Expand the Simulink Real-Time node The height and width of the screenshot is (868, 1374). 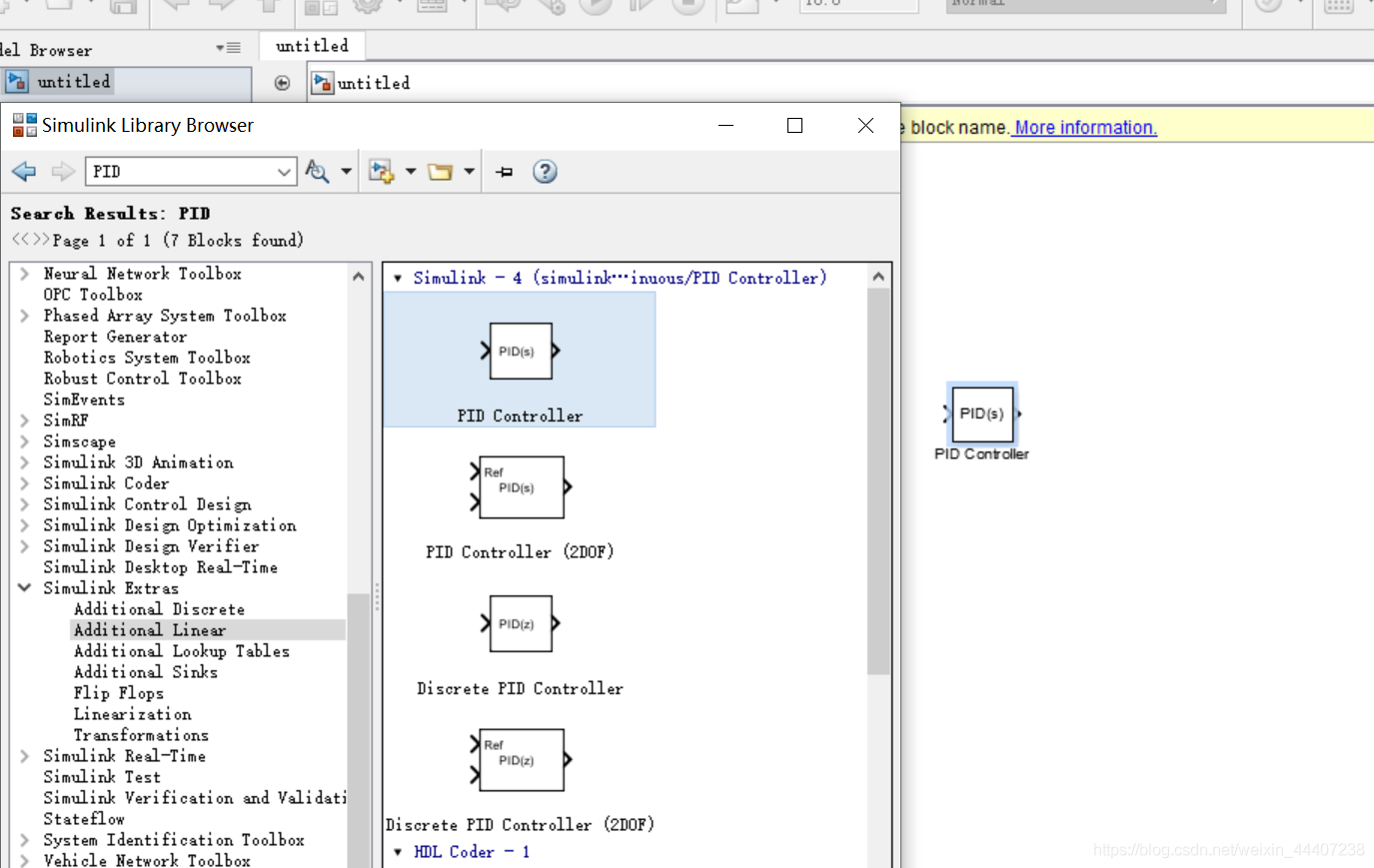click(x=24, y=756)
